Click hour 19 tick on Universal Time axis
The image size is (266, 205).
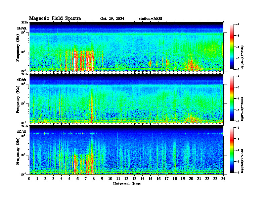click(x=183, y=179)
